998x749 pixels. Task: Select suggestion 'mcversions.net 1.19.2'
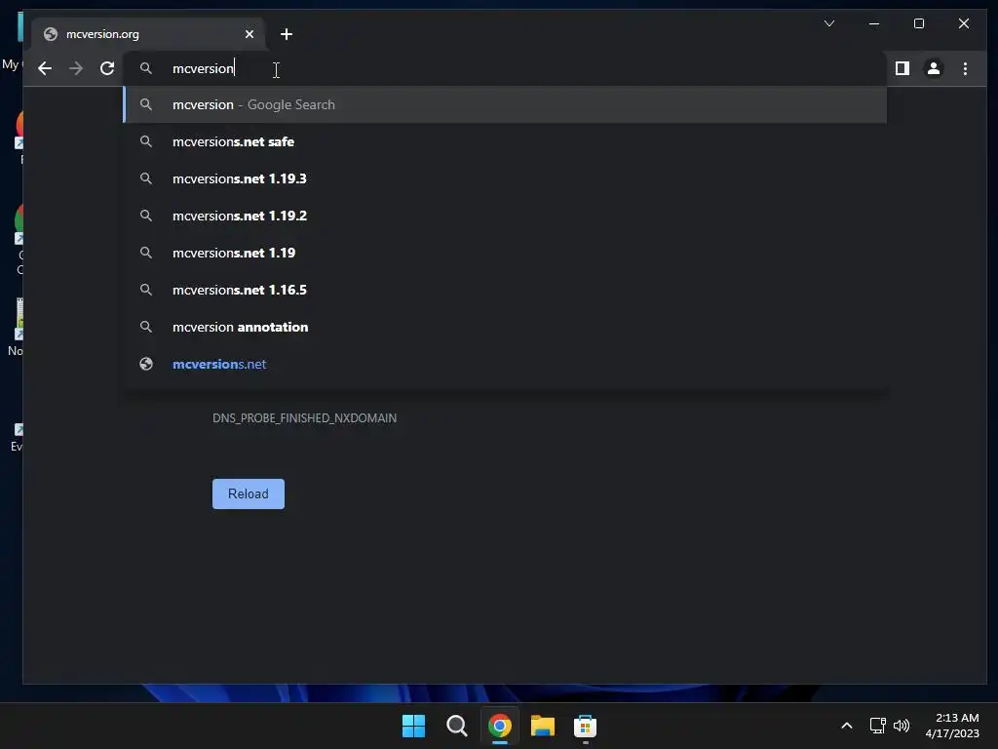click(505, 216)
